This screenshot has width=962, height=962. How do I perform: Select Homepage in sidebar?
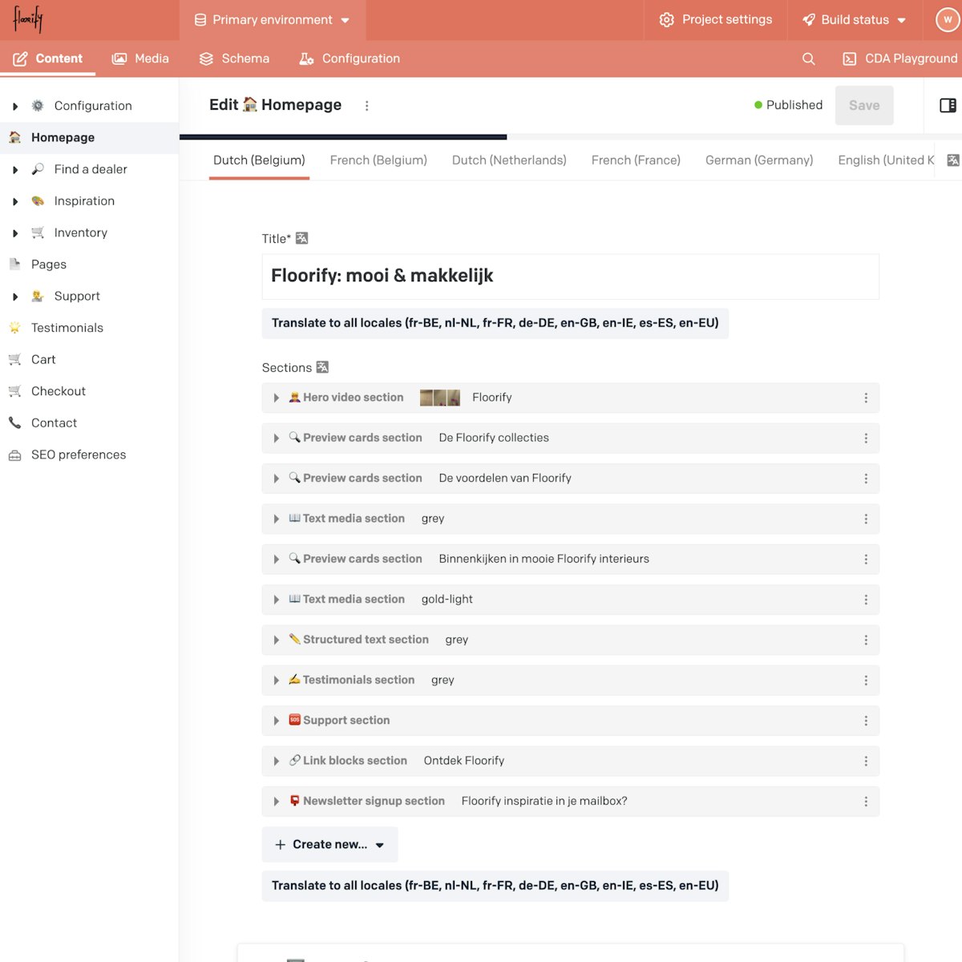[x=89, y=138]
